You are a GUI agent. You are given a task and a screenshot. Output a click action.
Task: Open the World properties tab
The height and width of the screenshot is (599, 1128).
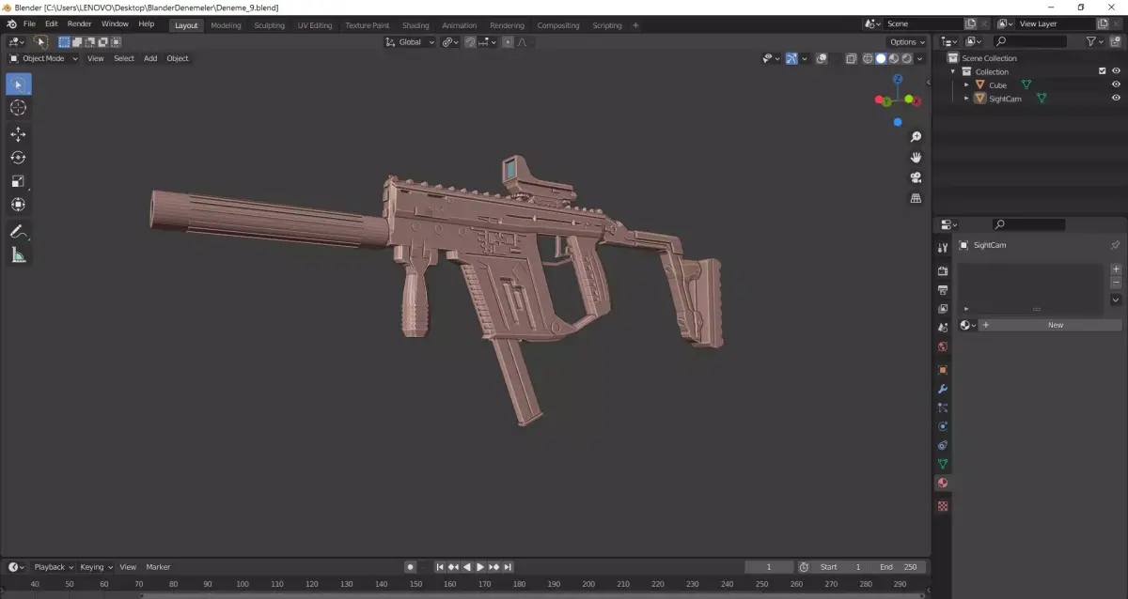tap(943, 346)
